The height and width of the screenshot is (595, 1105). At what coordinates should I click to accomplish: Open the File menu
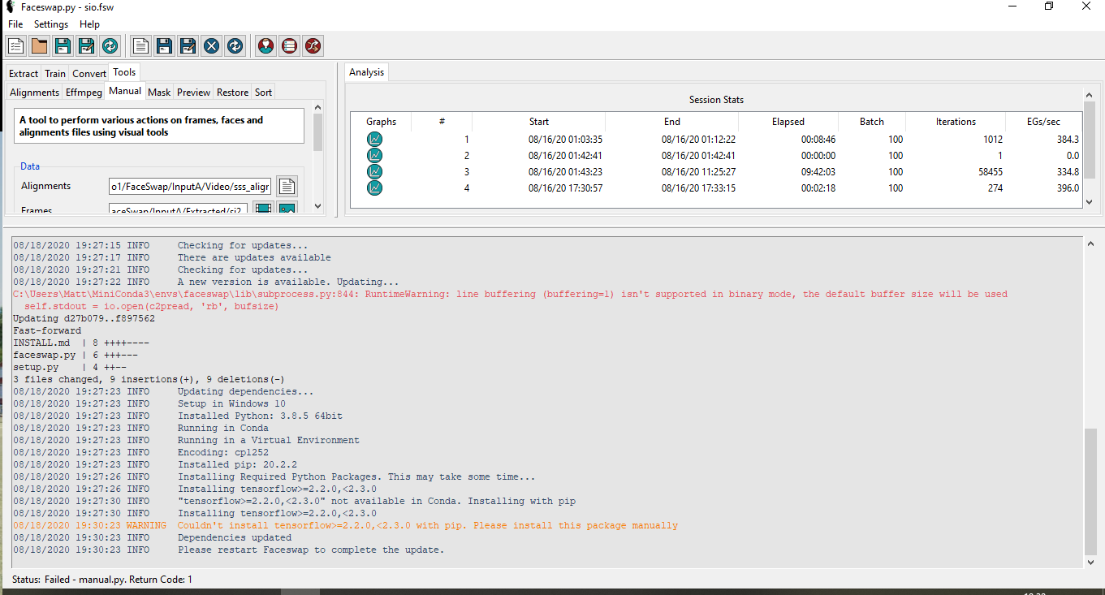15,24
